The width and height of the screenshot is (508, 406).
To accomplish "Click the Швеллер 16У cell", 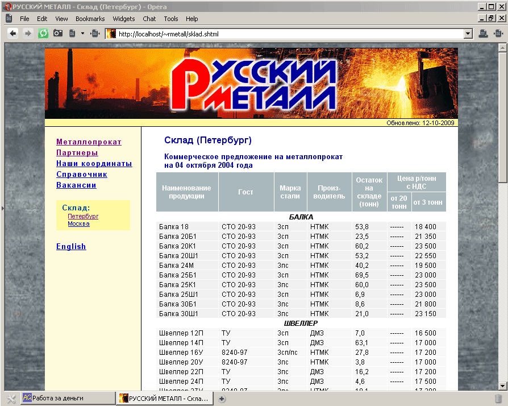I will (187, 353).
